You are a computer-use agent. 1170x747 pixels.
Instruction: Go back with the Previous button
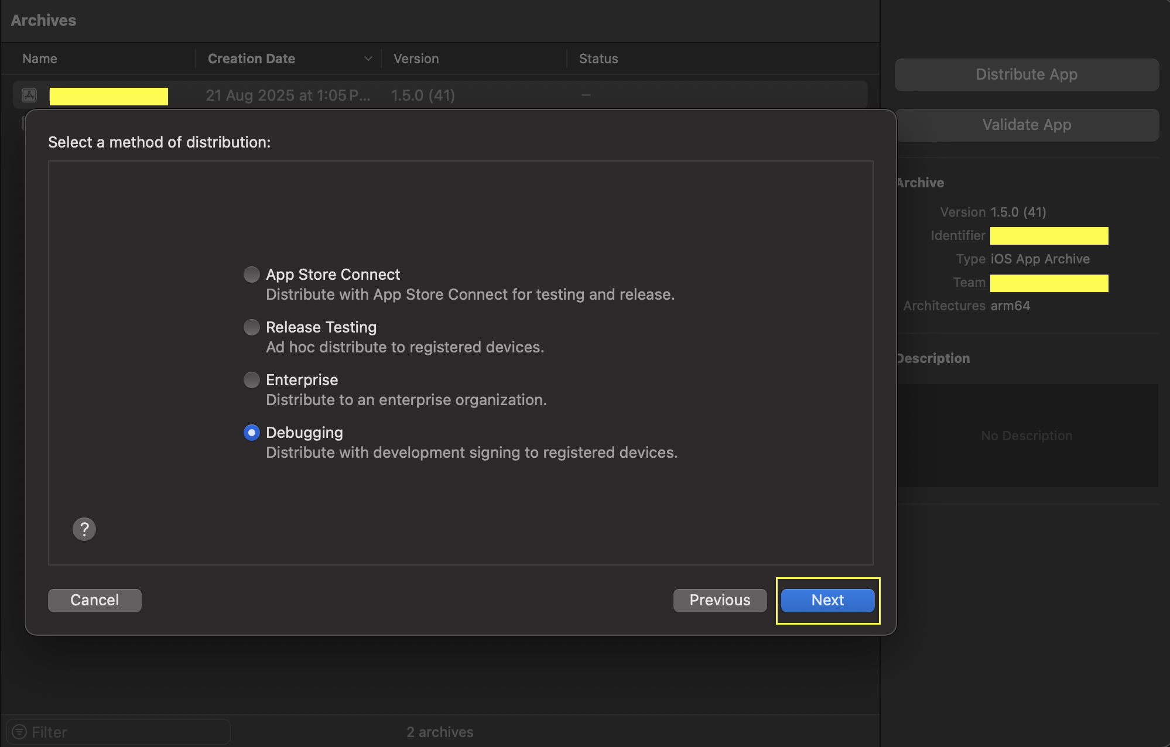[x=720, y=600]
